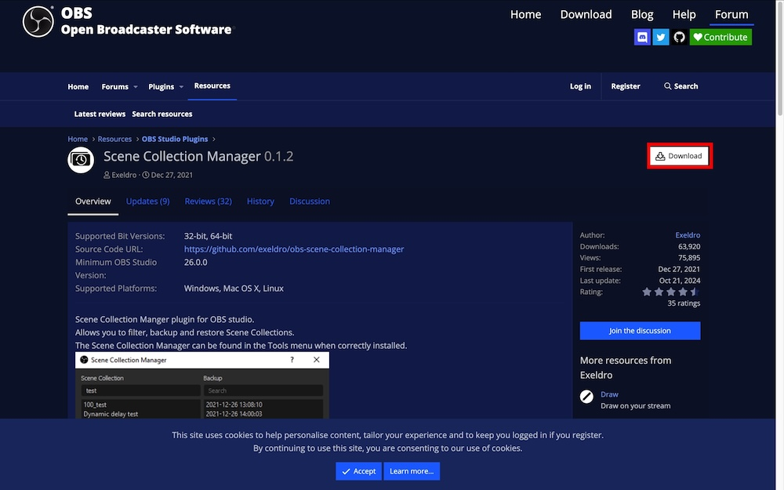The image size is (784, 490).
Task: Open the Help top navigation item
Action: coord(684,14)
